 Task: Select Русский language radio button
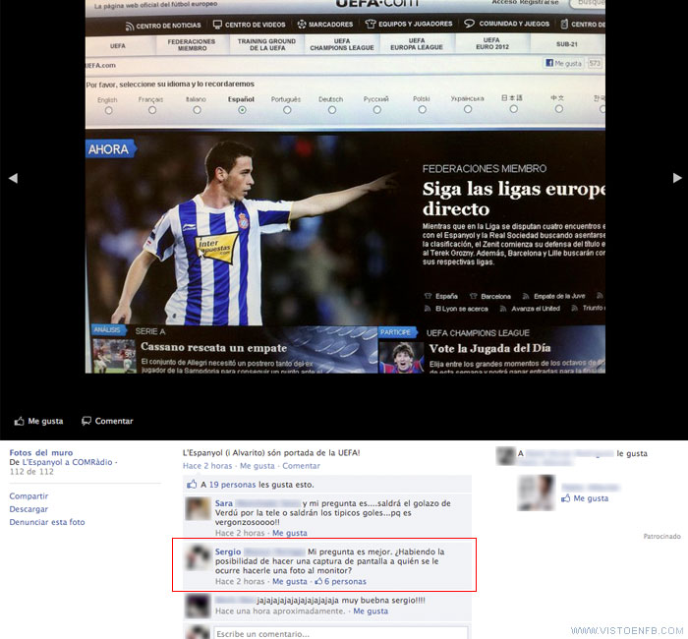pyautogui.click(x=376, y=110)
